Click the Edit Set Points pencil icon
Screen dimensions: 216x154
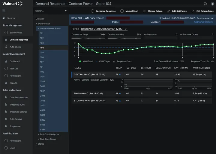pyautogui.click(x=169, y=11)
